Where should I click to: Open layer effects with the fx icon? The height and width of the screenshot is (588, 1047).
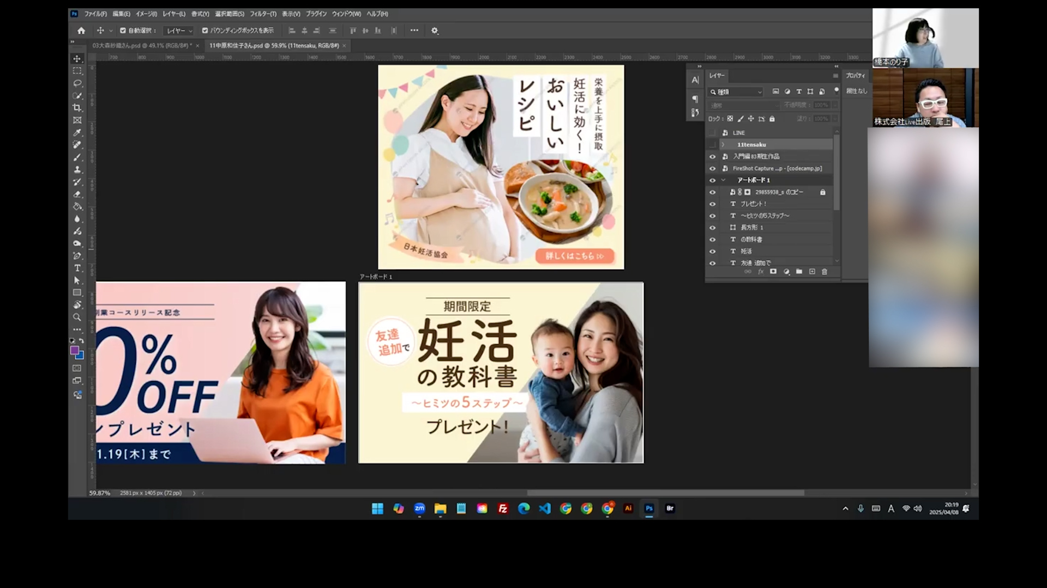tap(761, 272)
